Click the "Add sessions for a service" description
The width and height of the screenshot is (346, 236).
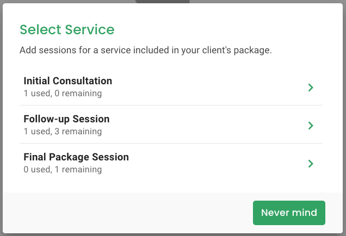coord(145,51)
